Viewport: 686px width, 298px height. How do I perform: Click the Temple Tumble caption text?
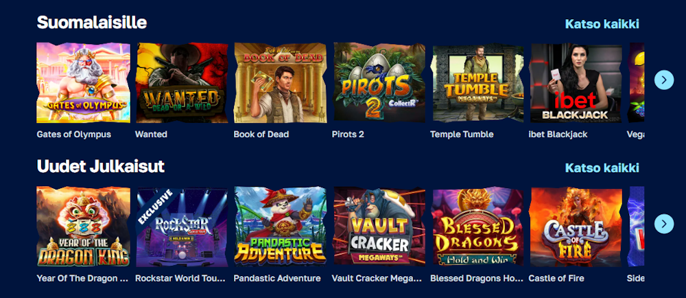(462, 135)
